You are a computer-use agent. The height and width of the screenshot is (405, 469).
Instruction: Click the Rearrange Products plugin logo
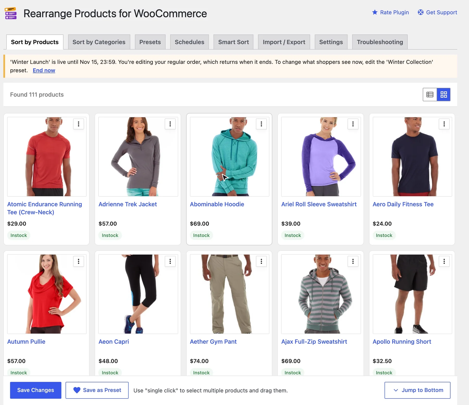click(11, 13)
